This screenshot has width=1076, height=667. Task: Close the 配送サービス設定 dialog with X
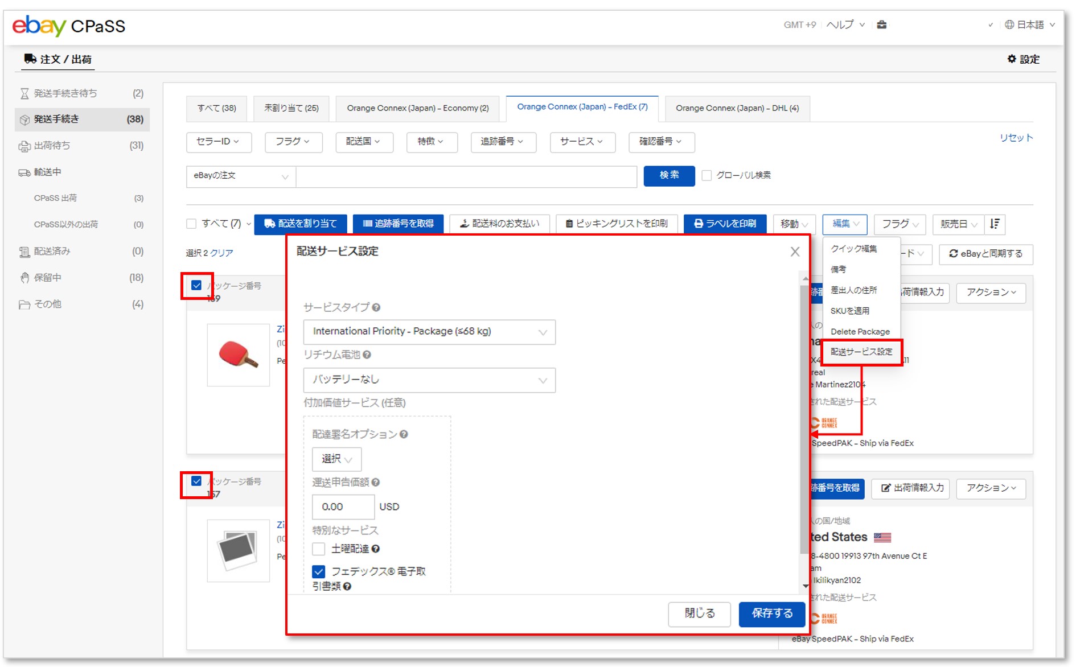point(795,252)
